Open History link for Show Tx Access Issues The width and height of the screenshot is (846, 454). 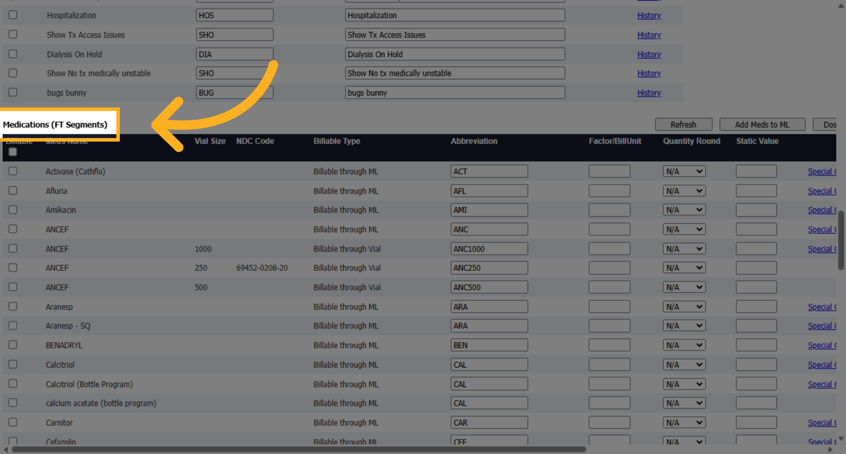click(x=649, y=35)
